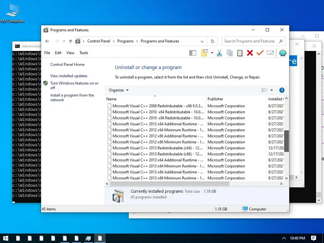Expand the Organize dropdown
The image size is (324, 243).
click(x=119, y=90)
